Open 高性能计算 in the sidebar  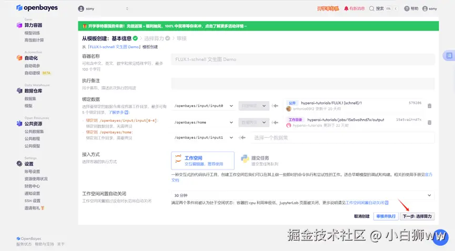point(34,40)
